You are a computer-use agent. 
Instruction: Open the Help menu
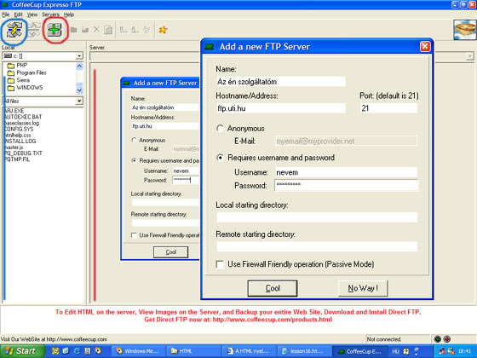69,14
